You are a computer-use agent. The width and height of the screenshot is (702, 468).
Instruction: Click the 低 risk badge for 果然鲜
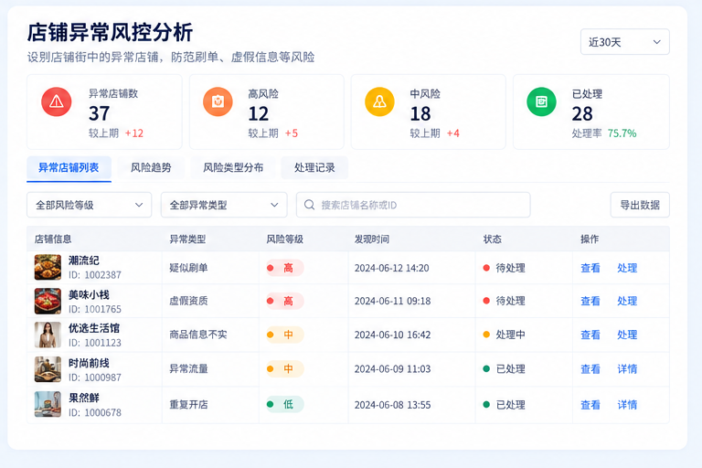click(x=285, y=404)
